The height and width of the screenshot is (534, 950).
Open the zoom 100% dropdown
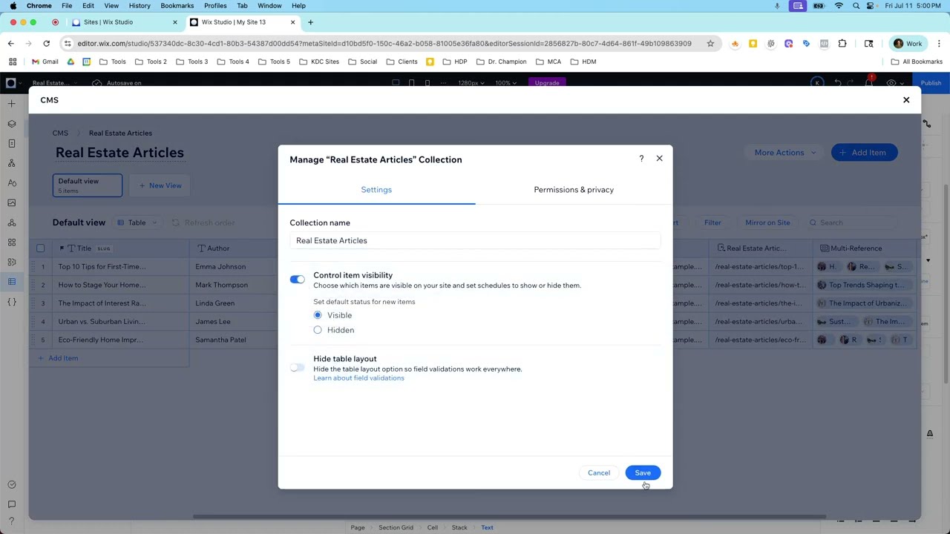(507, 83)
